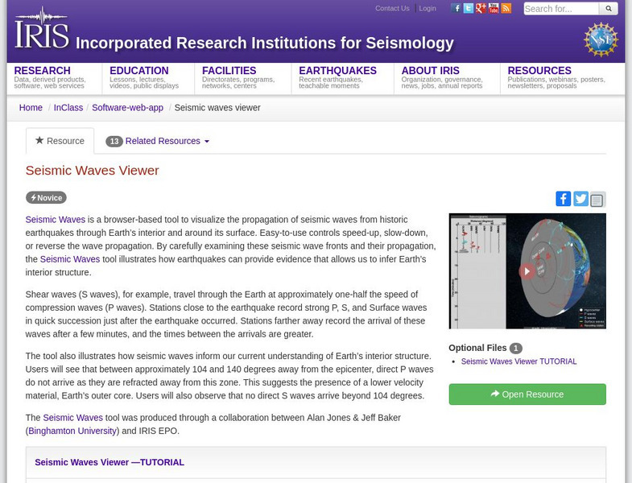This screenshot has height=483, width=632.
Task: Go to the InClass breadcrumb
Action: point(68,108)
